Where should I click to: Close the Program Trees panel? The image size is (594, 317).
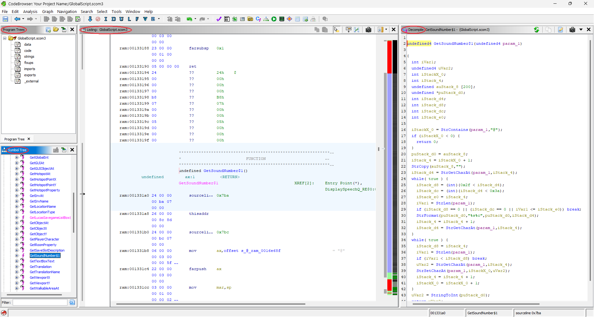72,30
